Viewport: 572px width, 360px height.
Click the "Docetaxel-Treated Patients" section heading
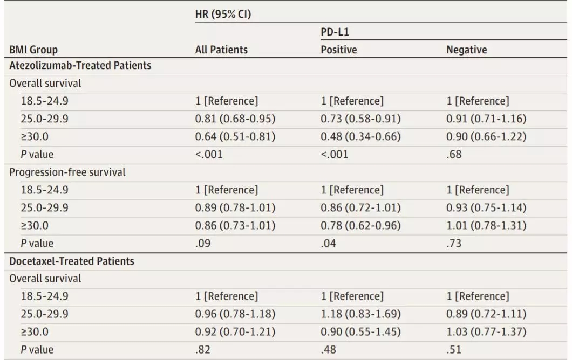pos(72,261)
